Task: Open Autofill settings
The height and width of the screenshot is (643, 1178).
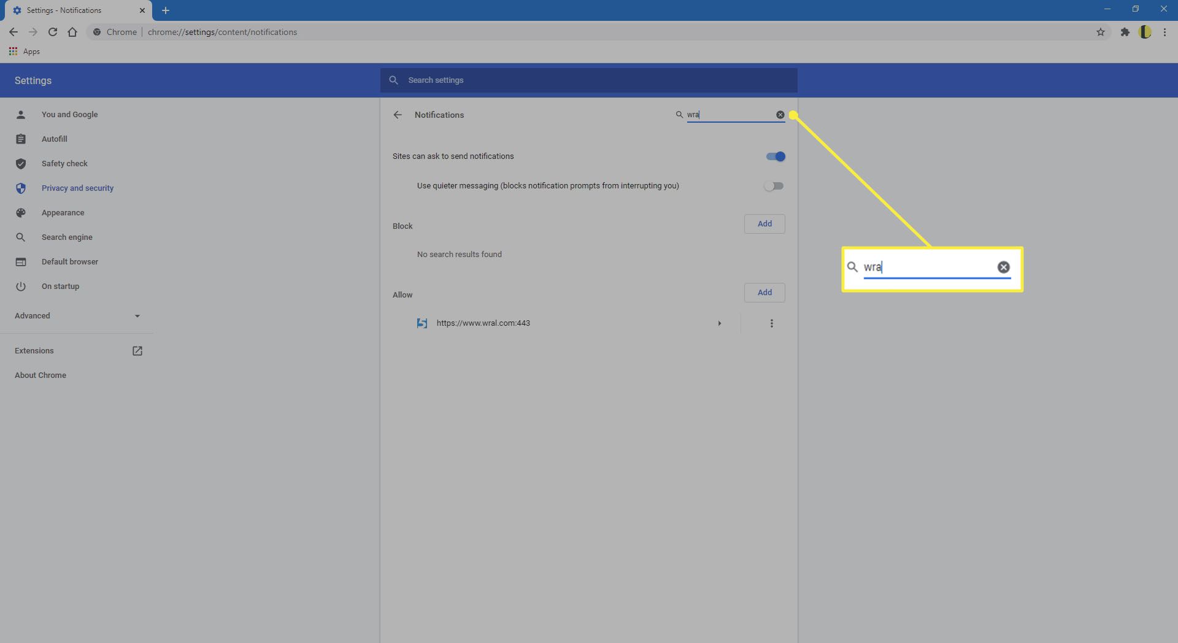Action: pos(54,139)
